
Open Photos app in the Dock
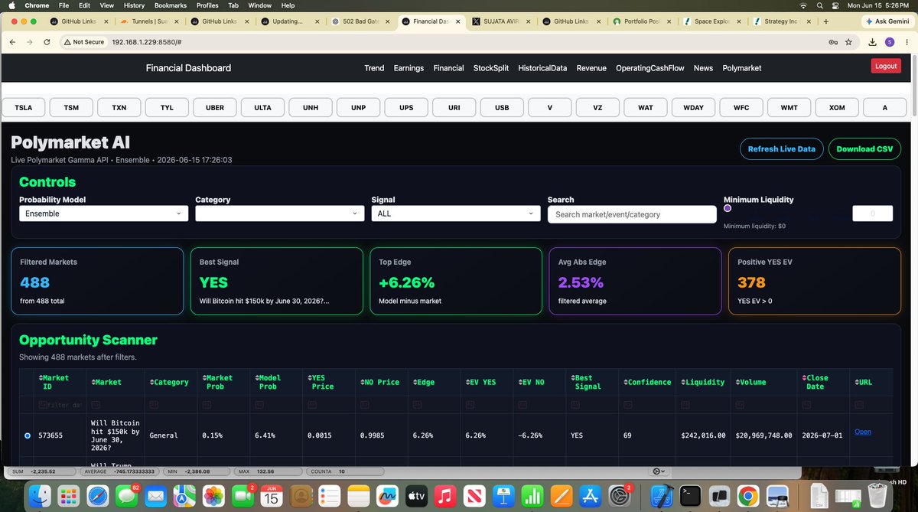click(213, 495)
